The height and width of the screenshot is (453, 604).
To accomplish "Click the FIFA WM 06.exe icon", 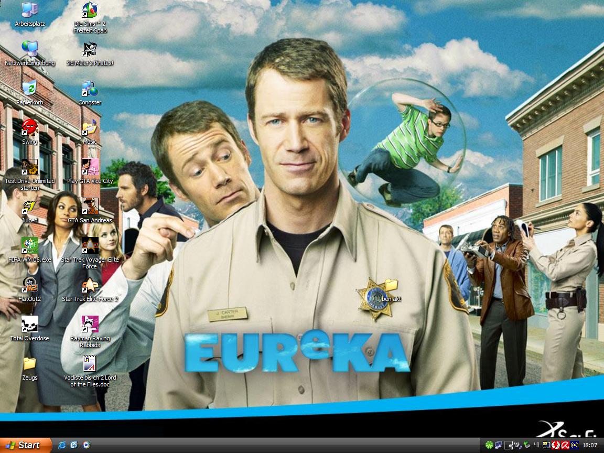I will [x=30, y=246].
